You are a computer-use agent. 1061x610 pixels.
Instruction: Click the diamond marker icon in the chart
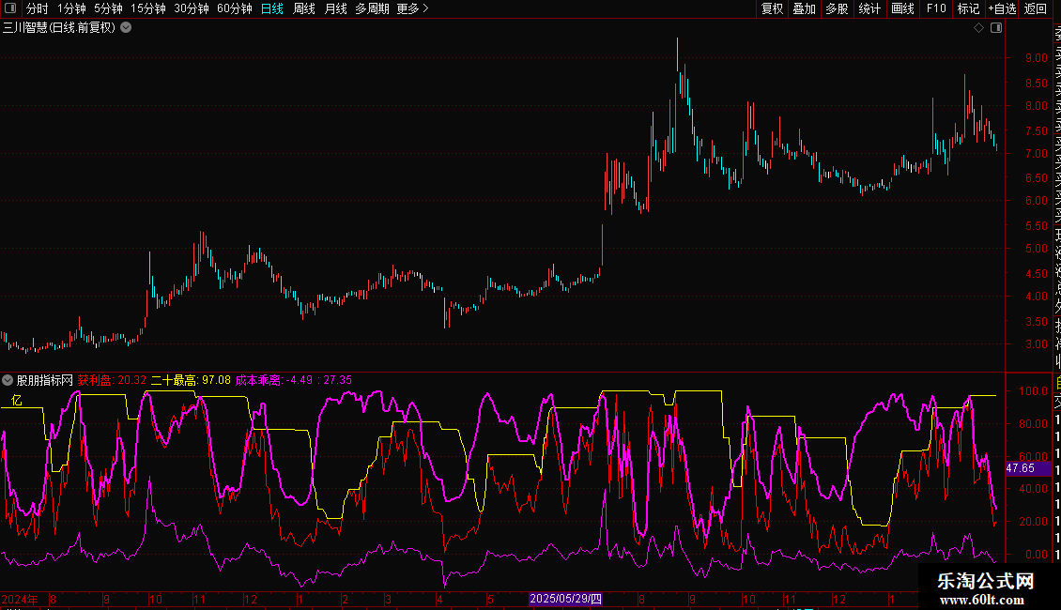pos(978,28)
